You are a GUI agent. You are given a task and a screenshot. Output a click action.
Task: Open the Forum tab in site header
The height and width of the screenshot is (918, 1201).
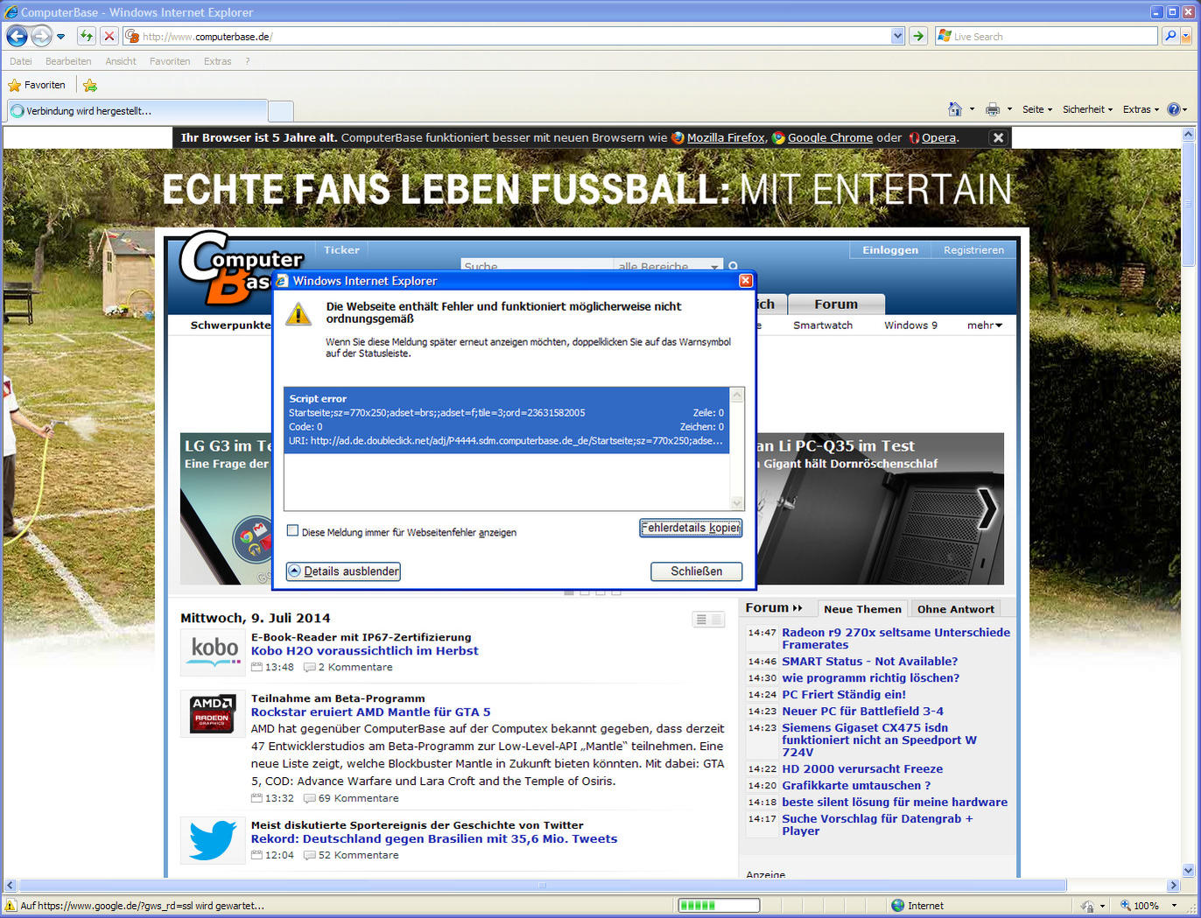(x=836, y=305)
